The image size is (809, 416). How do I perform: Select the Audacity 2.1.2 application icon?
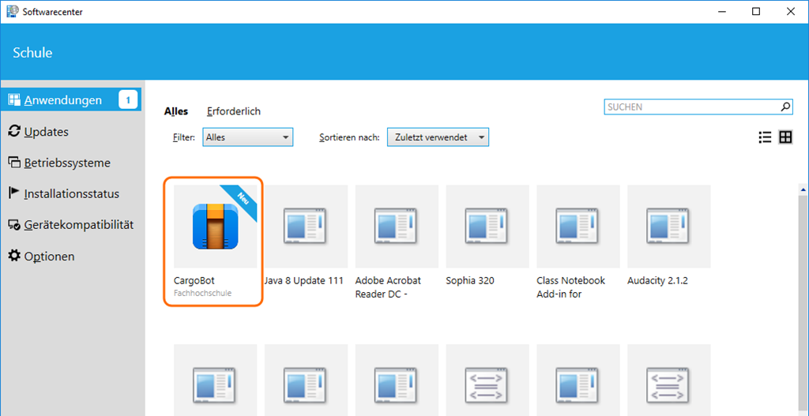pyautogui.click(x=669, y=227)
